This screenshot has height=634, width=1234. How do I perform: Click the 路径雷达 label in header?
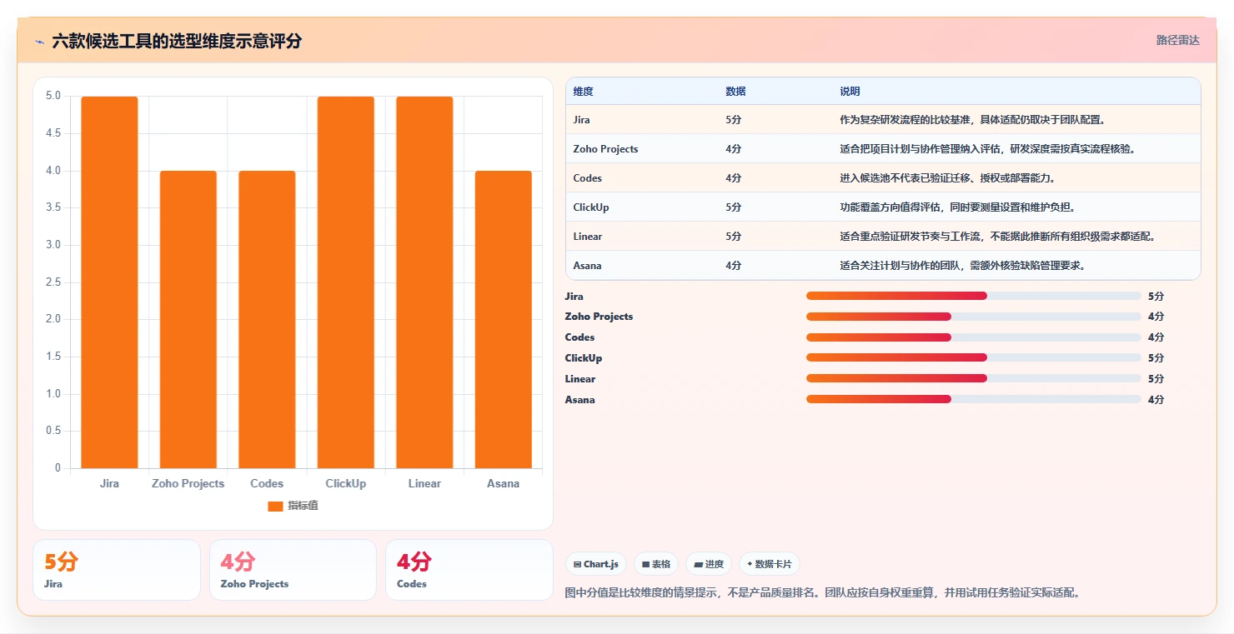click(x=1177, y=40)
